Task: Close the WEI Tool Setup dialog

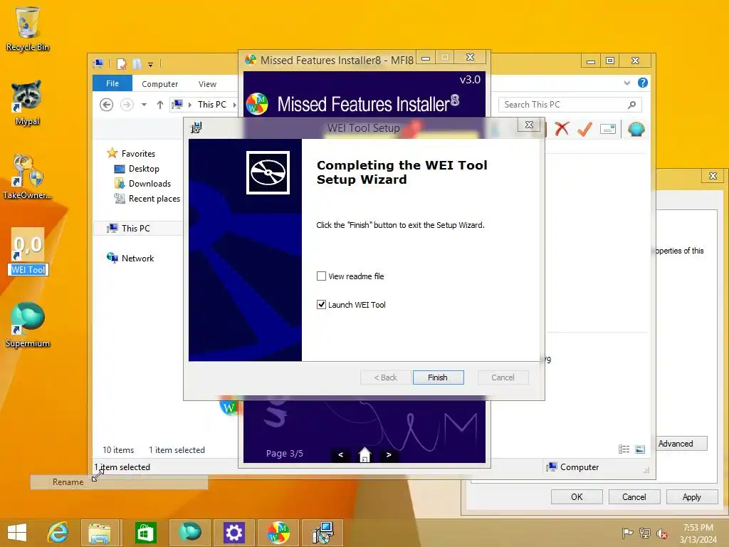Action: click(529, 125)
